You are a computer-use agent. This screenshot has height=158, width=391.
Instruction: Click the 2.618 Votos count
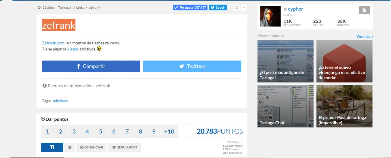coord(235,142)
